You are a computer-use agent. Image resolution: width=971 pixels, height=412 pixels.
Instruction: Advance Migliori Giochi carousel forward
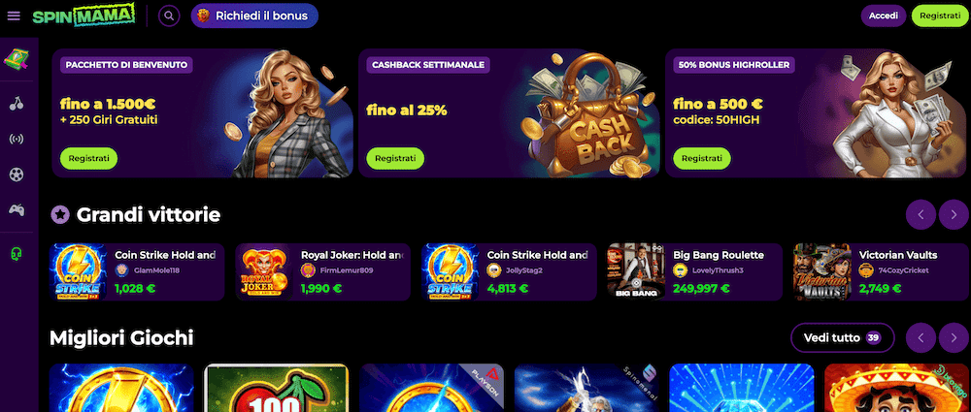pyautogui.click(x=954, y=337)
